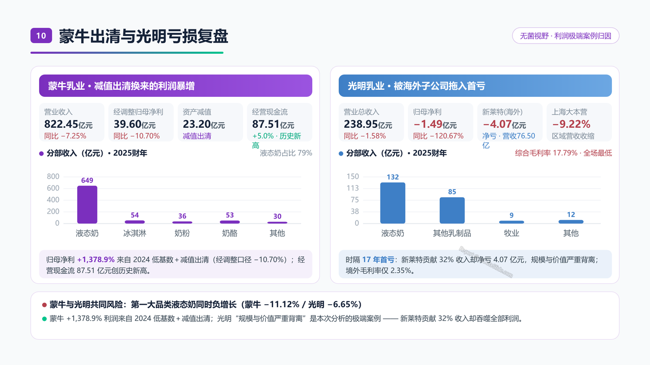
Task: Click 上海大本营 value −9.22%
Action: (571, 124)
